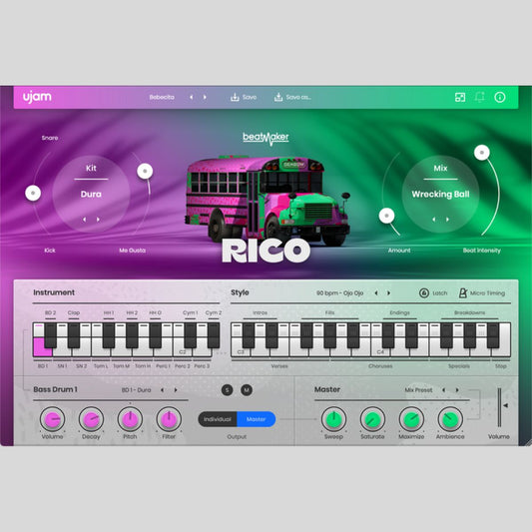Select previous style before Ojo Ojo
The height and width of the screenshot is (532, 532).
[376, 292]
